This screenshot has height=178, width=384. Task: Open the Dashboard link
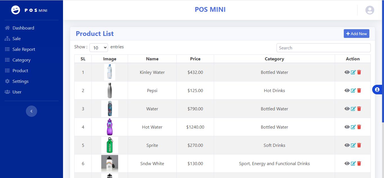click(x=23, y=28)
